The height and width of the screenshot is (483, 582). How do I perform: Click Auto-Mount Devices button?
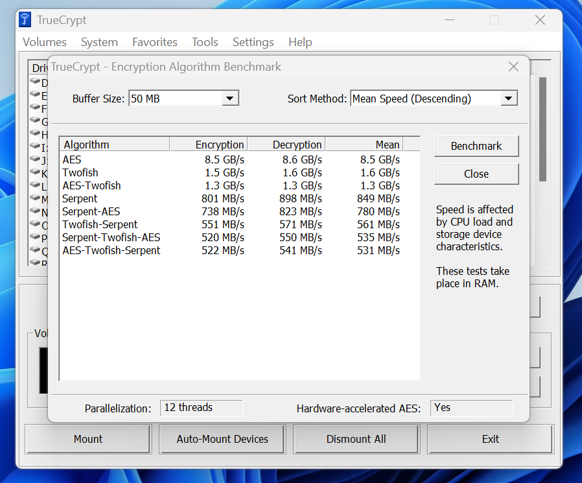(x=222, y=439)
